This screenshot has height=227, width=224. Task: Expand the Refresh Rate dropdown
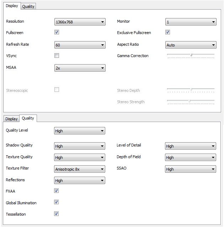coord(80,45)
